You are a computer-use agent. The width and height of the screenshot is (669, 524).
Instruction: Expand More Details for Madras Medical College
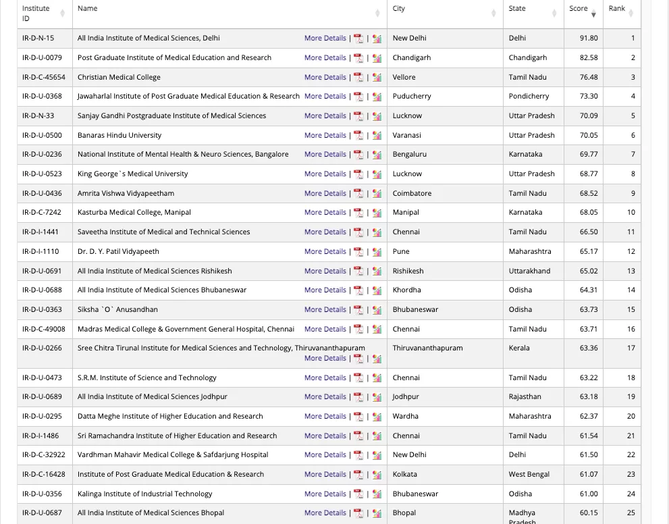tap(325, 330)
